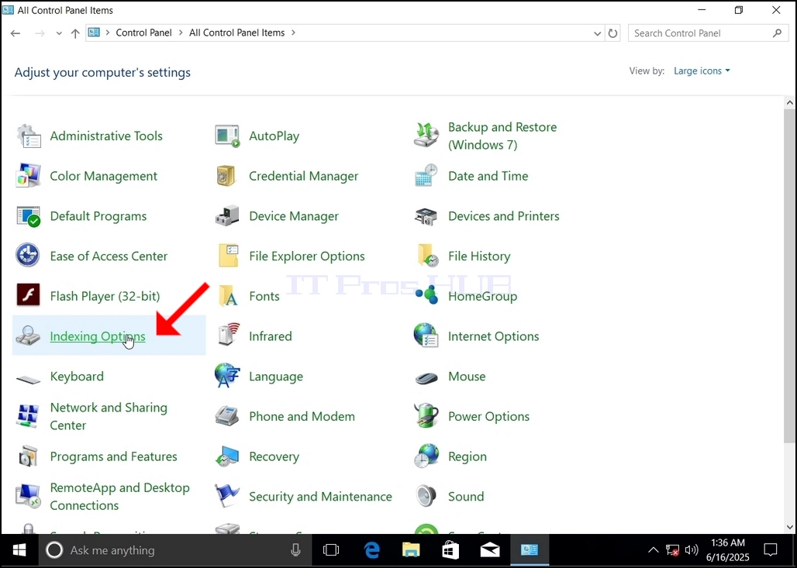
Task: Open the Mail app from taskbar
Action: (x=490, y=550)
